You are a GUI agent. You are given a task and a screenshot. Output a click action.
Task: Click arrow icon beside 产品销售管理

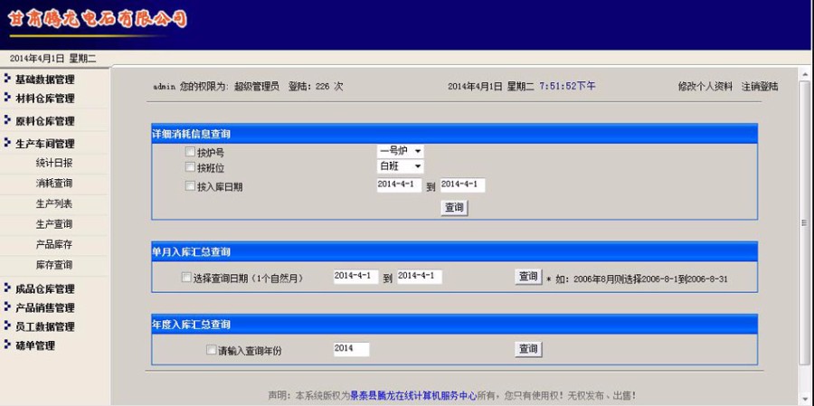click(6, 307)
